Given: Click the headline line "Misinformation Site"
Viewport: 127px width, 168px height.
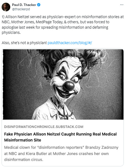Looking at the screenshot, I should [23, 140].
